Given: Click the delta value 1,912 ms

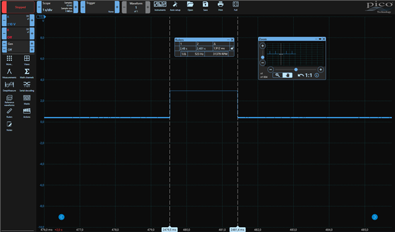Looking at the screenshot, I should click(x=221, y=49).
